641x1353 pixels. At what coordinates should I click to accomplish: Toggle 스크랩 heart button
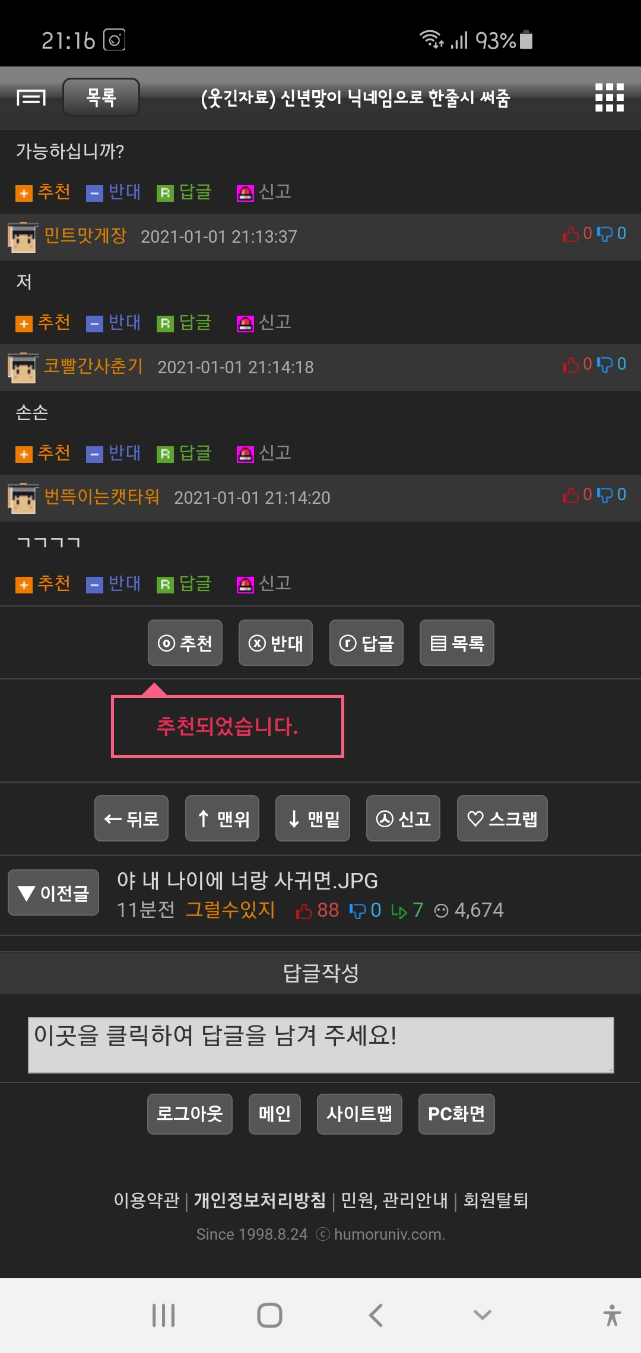click(x=502, y=819)
